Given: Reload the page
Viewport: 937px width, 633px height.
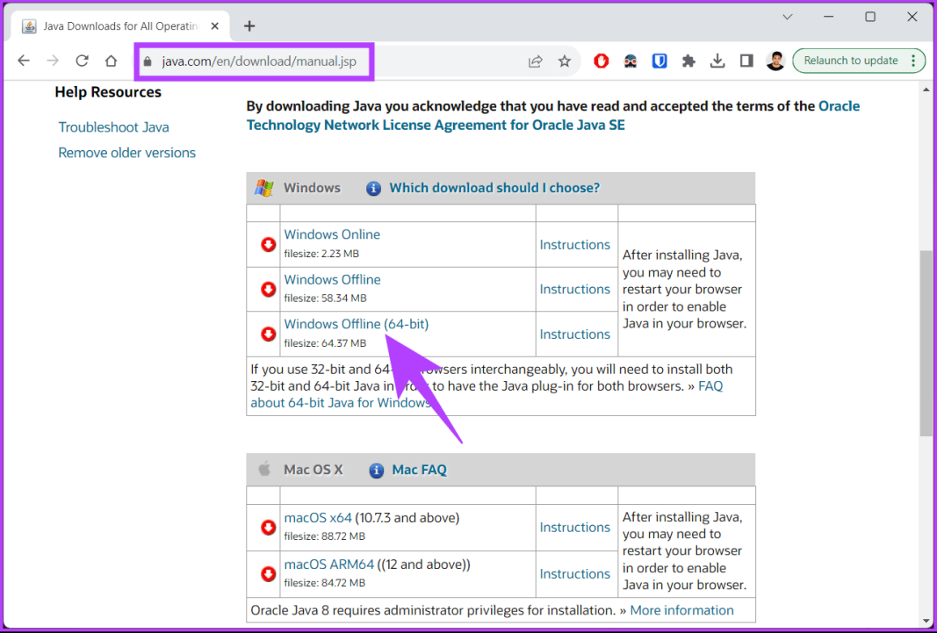Looking at the screenshot, I should pos(82,61).
